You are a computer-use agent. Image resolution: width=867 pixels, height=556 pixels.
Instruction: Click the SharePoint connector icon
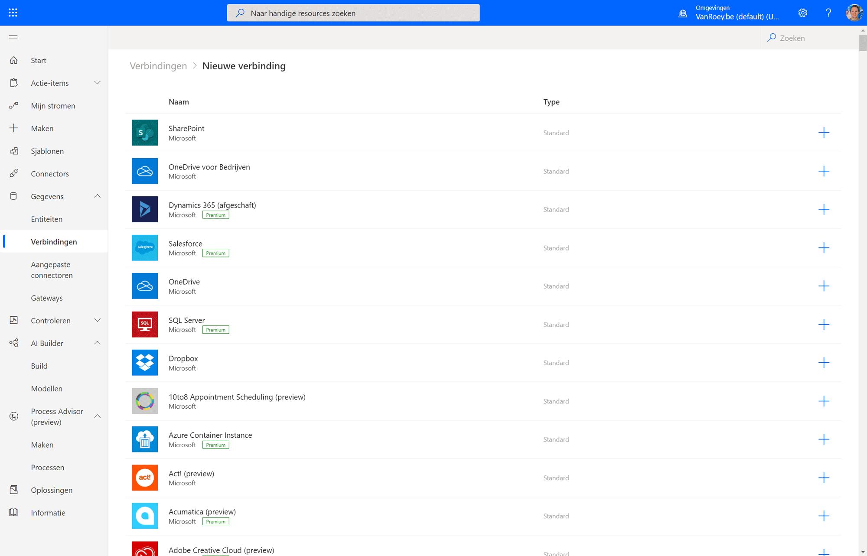click(x=145, y=133)
